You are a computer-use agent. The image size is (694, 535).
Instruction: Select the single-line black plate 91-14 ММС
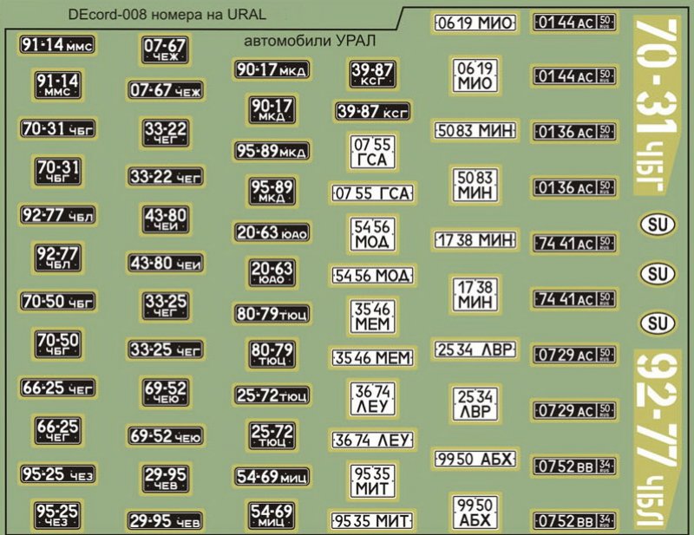(x=57, y=45)
